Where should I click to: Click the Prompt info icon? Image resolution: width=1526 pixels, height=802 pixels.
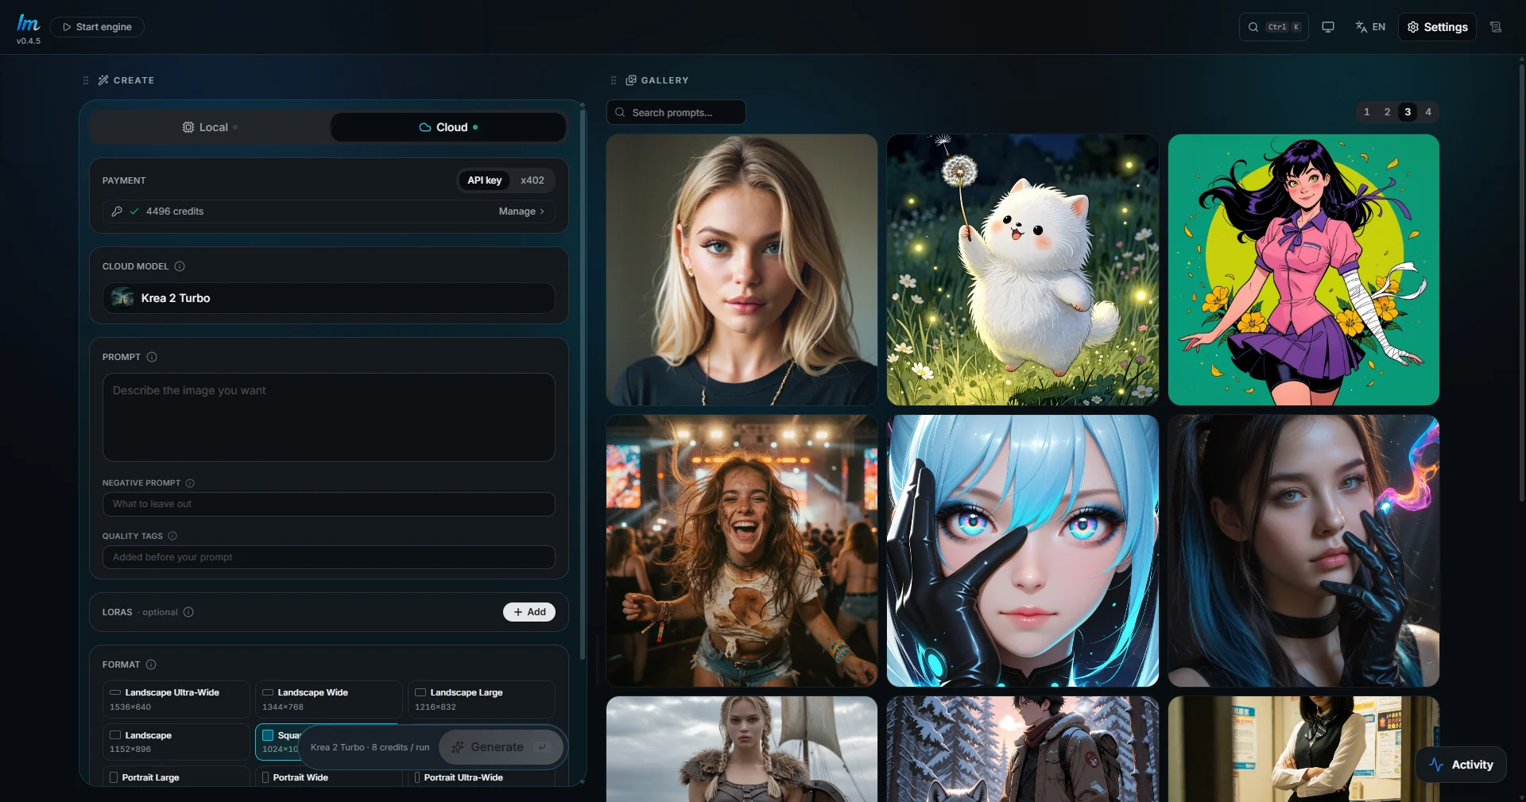tap(152, 357)
